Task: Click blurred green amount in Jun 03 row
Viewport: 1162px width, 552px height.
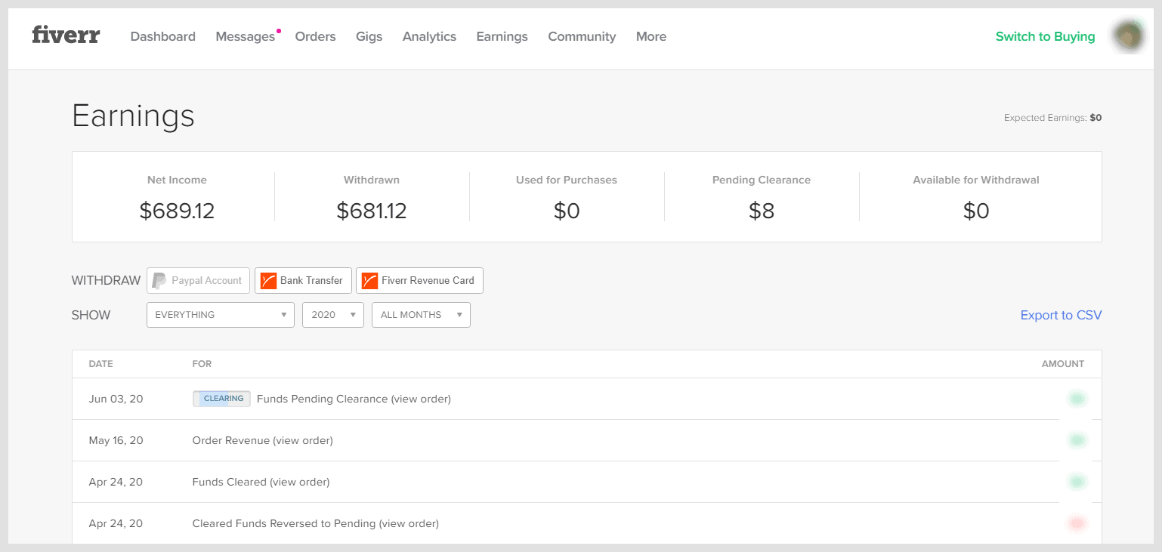Action: 1077,399
